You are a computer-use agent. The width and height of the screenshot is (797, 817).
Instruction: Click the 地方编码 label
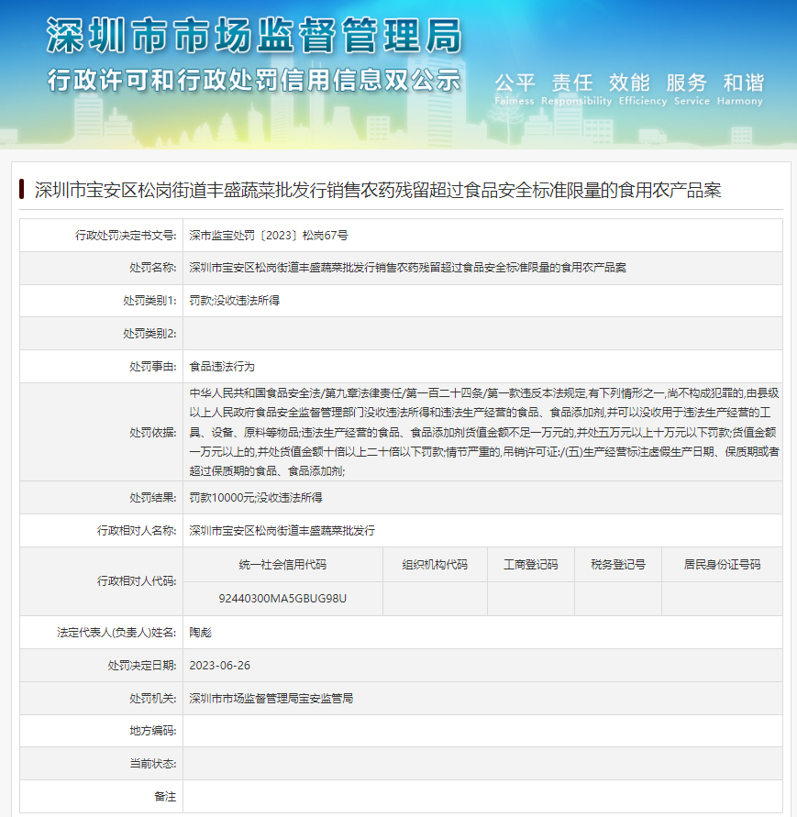tap(153, 731)
